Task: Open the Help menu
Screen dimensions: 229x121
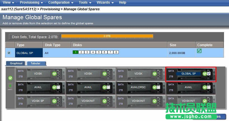Action: click(x=122, y=3)
